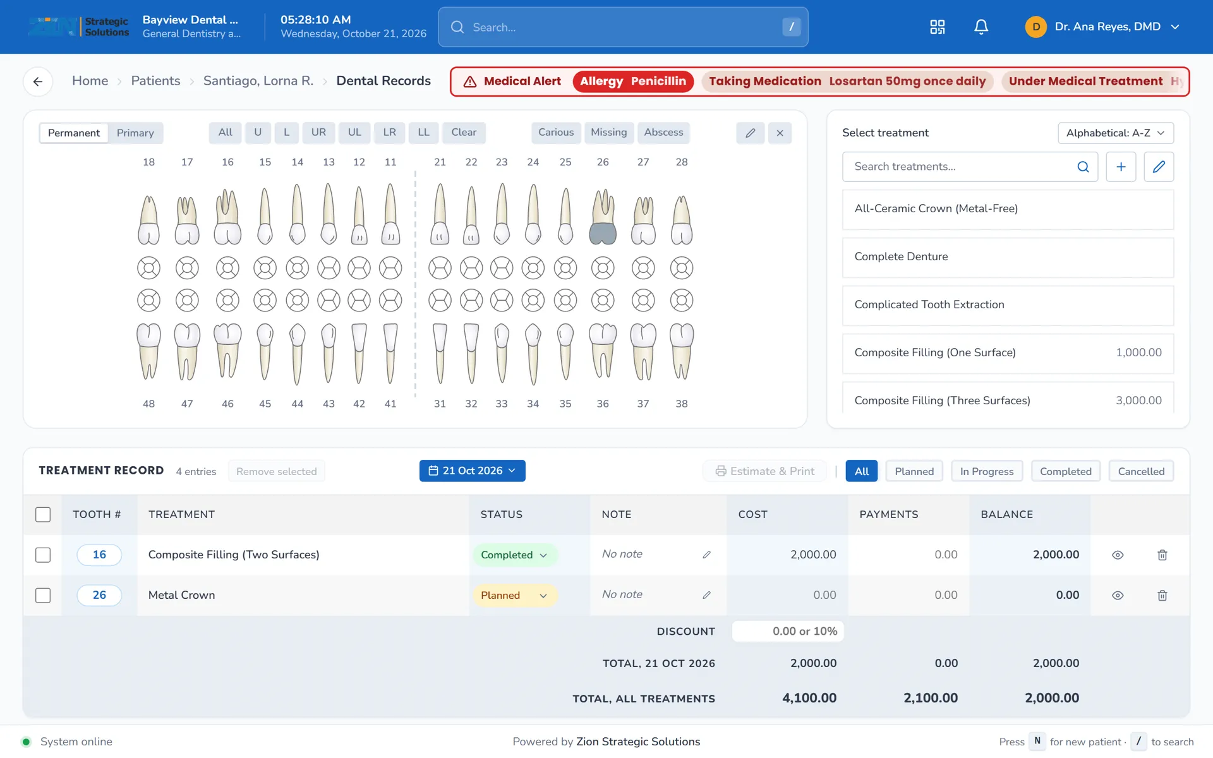The width and height of the screenshot is (1213, 758).
Task: Edit note for Metal Crown row
Action: [x=706, y=595]
